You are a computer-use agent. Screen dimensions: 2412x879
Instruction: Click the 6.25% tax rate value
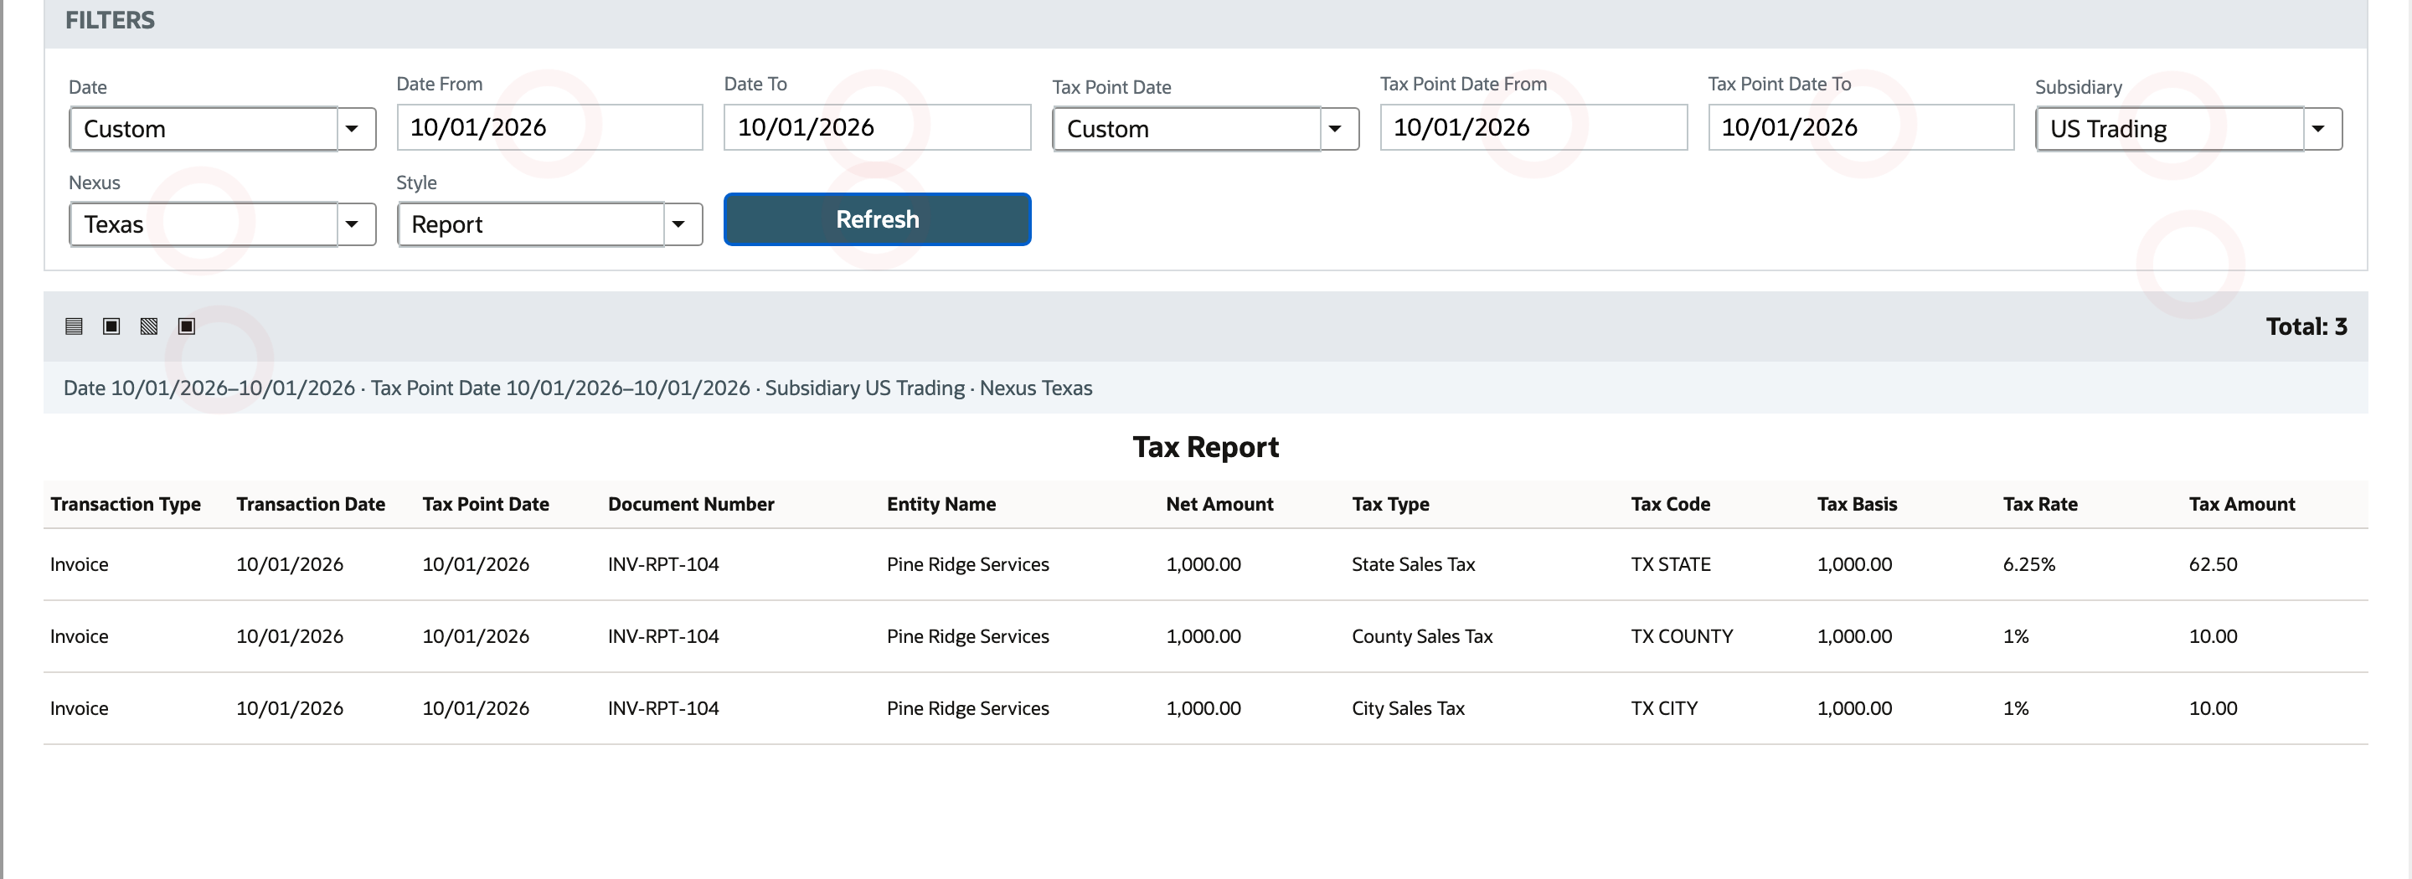[x=2029, y=564]
